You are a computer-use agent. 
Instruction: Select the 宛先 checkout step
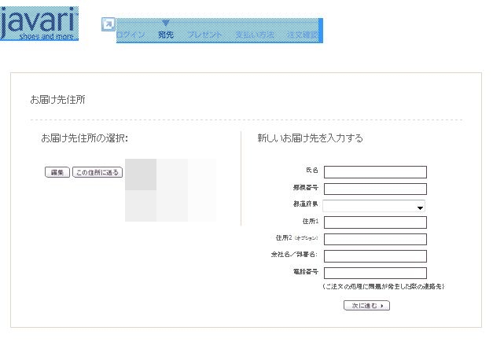click(x=166, y=35)
